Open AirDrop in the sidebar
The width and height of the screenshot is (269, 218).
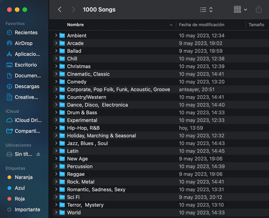pos(23,43)
